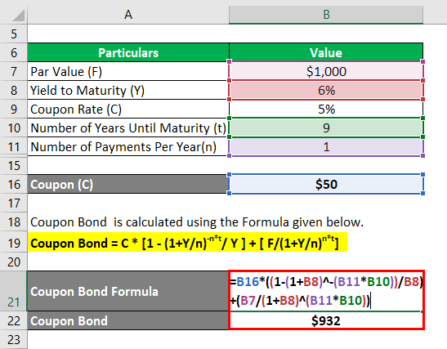Viewport: 447px width, 349px height.
Task: Click the Value header cell
Action: [x=326, y=52]
